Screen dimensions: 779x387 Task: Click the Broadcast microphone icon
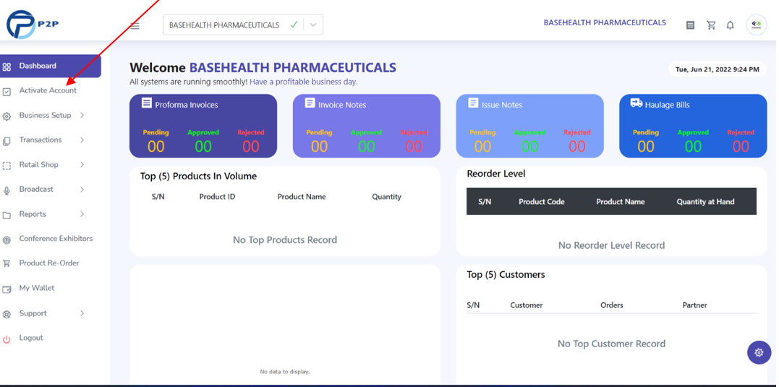click(7, 191)
